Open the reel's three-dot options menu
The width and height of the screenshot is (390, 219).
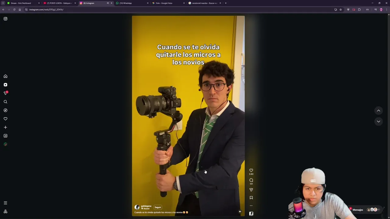[x=251, y=206]
